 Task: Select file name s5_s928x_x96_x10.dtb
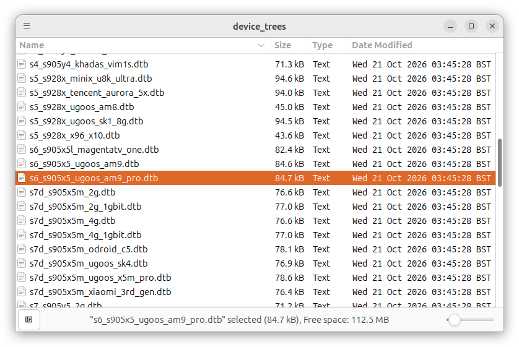pyautogui.click(x=75, y=135)
